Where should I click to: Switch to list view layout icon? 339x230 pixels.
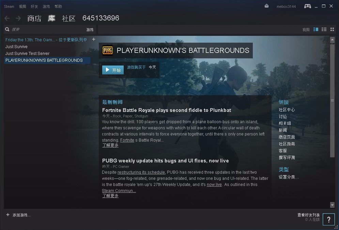324,29
